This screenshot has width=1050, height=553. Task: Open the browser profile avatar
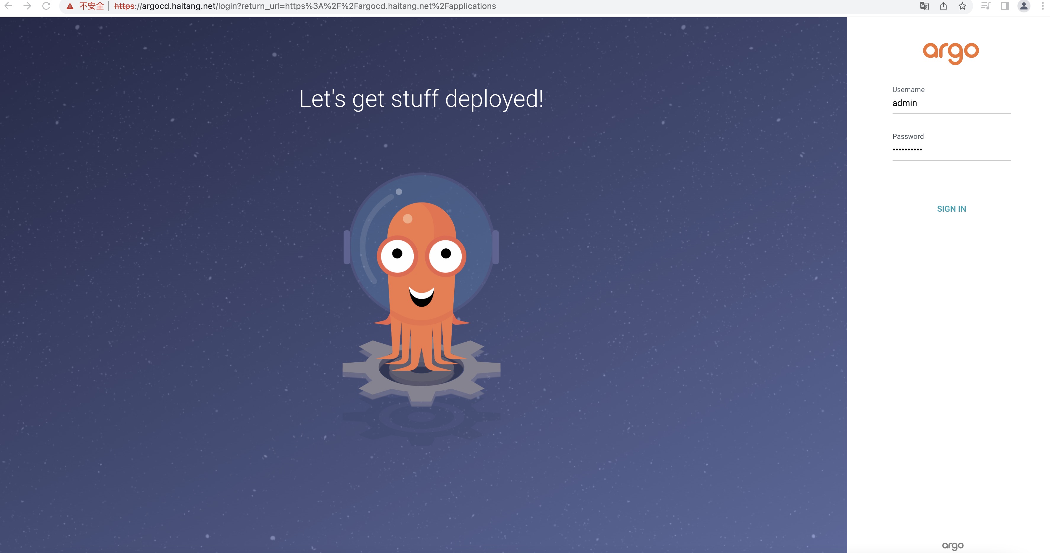[1024, 6]
